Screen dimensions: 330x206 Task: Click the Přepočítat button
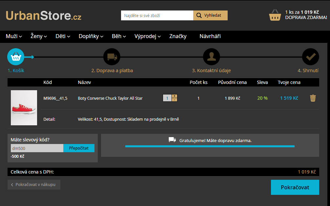tap(79, 148)
